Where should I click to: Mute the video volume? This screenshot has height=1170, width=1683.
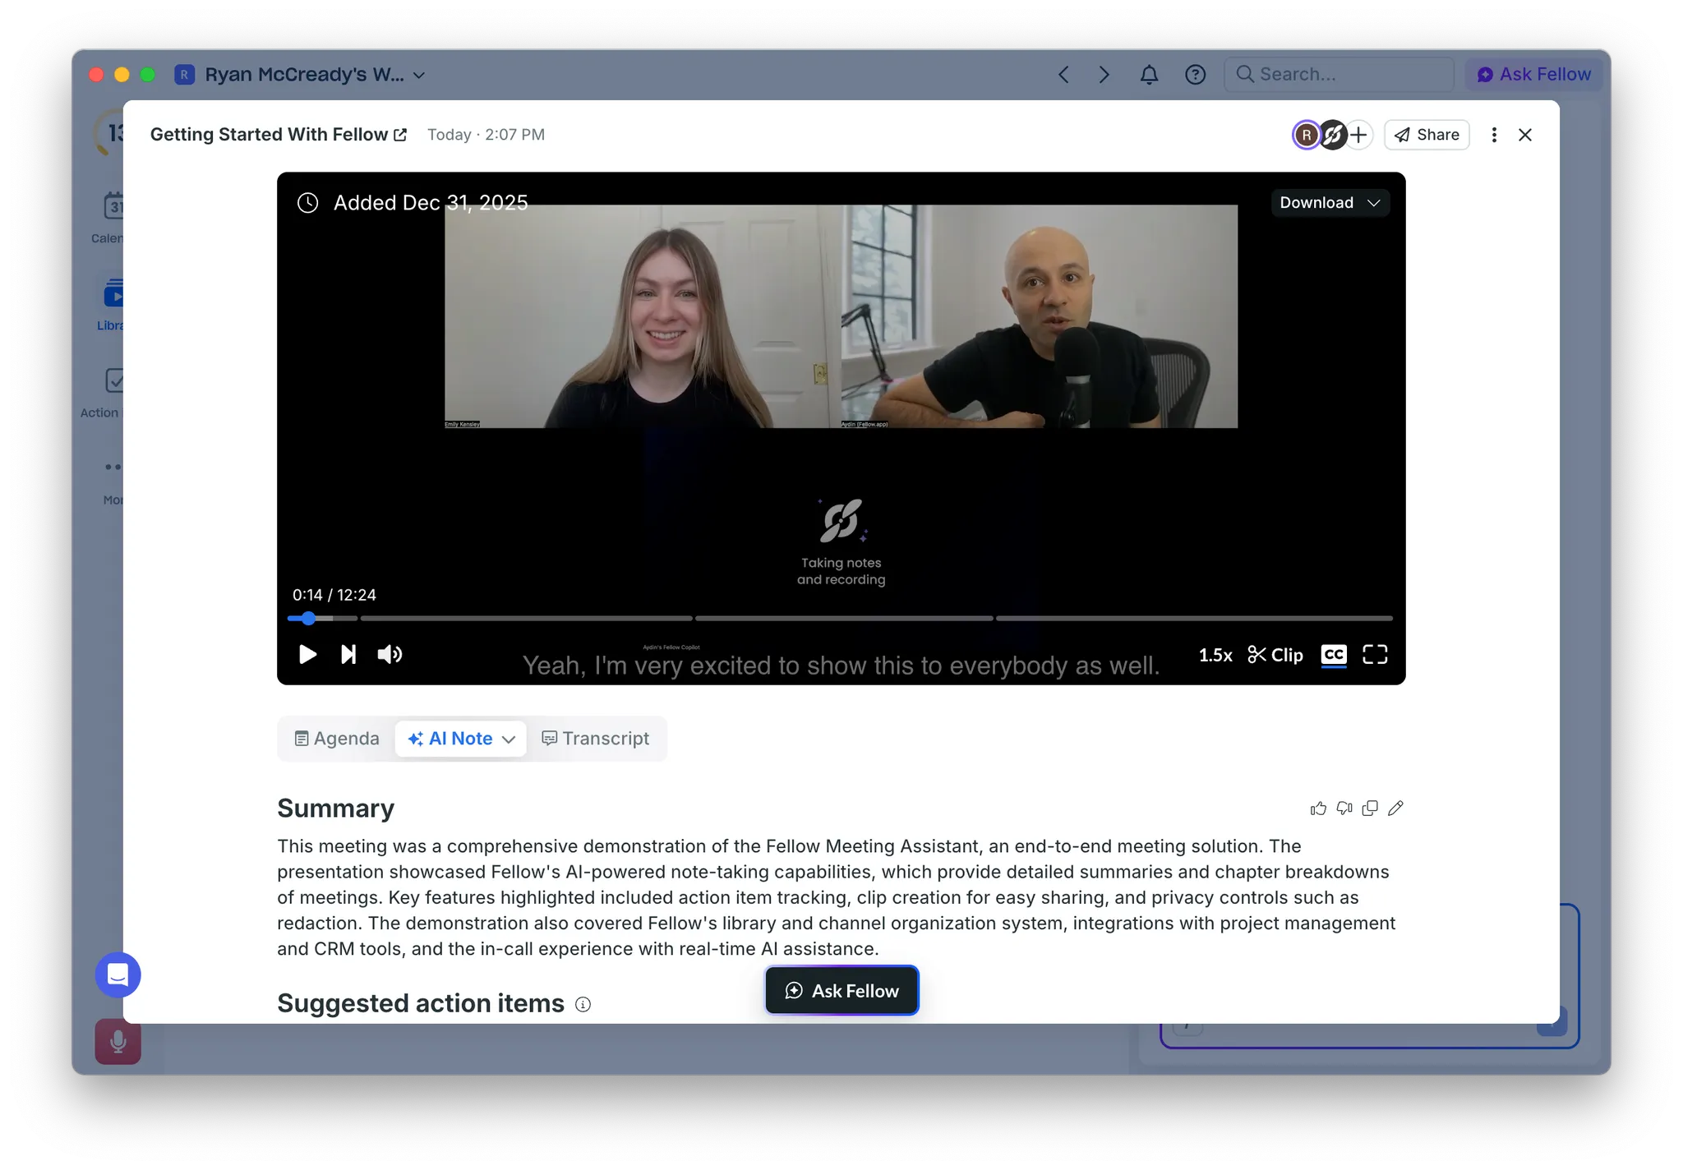coord(390,654)
